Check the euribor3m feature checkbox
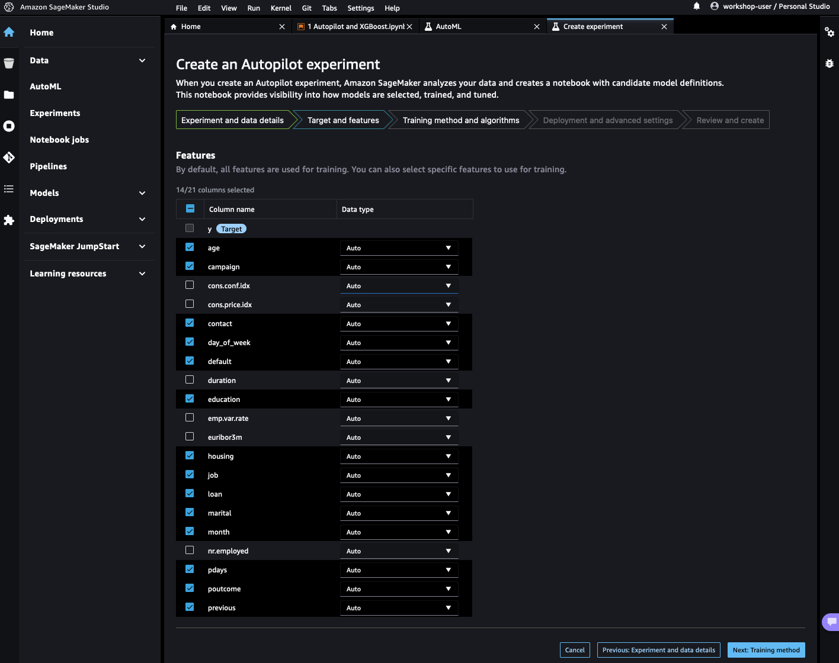Screen dimensions: 839x663 [190, 436]
